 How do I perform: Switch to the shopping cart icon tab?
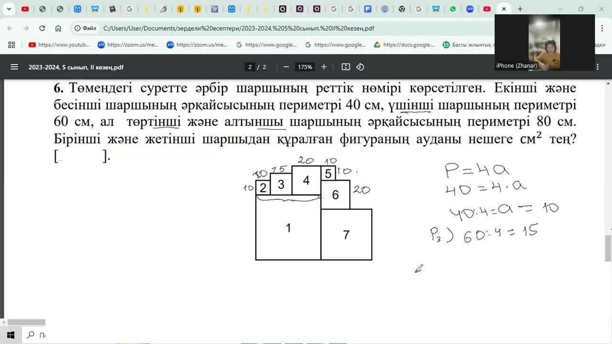click(x=215, y=9)
